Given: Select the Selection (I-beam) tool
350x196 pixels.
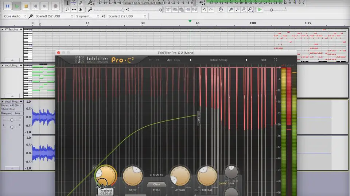Looking at the screenshot, I should pos(67,3).
